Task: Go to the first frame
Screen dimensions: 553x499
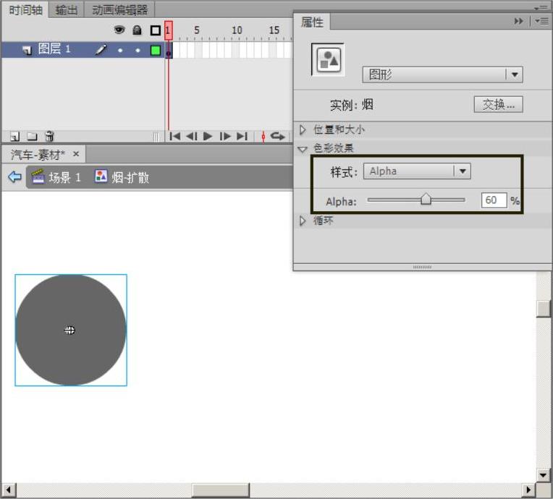Action: coord(174,136)
